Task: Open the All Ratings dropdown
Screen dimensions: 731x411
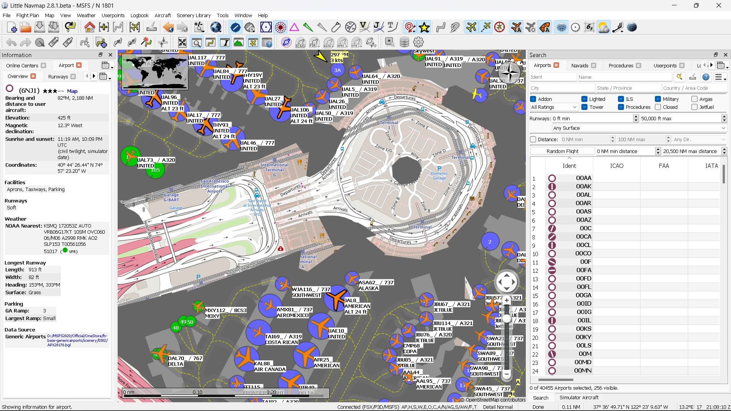Action: click(x=554, y=107)
